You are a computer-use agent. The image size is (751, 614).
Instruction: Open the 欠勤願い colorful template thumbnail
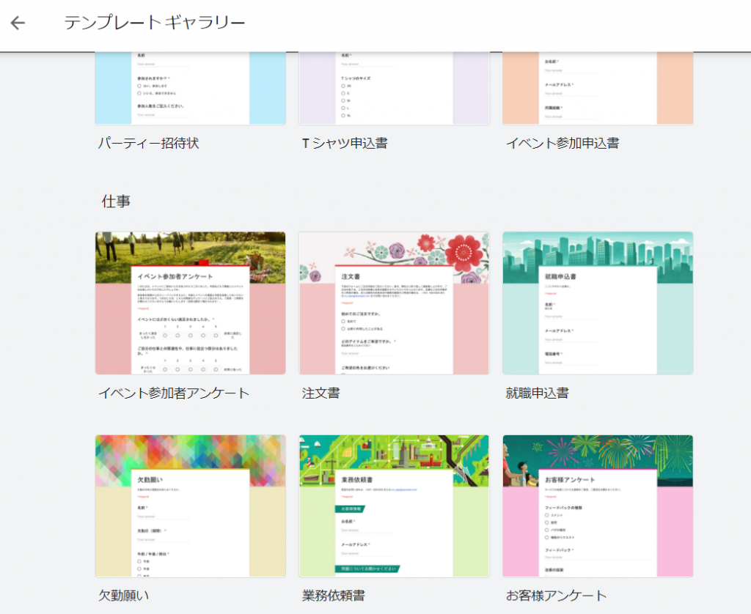(190, 506)
